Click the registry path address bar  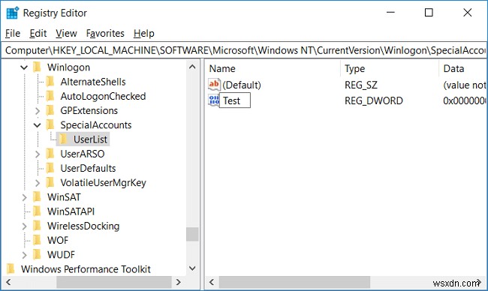pos(244,50)
